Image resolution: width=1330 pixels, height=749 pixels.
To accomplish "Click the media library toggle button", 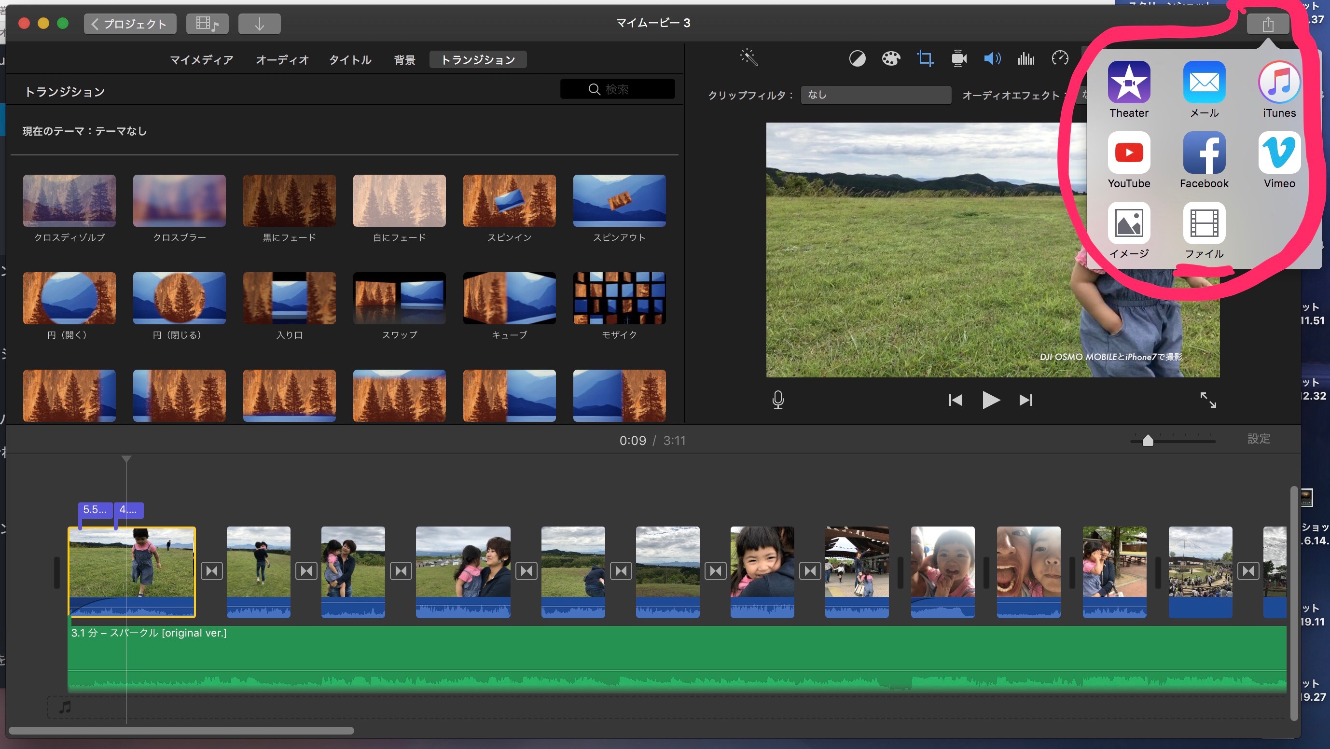I will coord(207,24).
